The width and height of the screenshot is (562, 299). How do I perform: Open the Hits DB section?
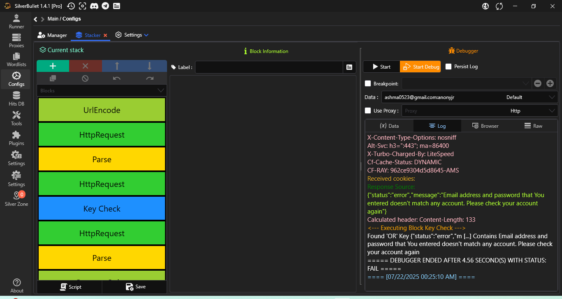pos(16,99)
